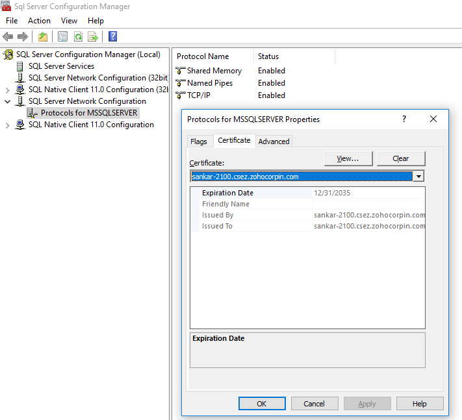Open the Action menu
The image size is (462, 420).
(x=39, y=21)
